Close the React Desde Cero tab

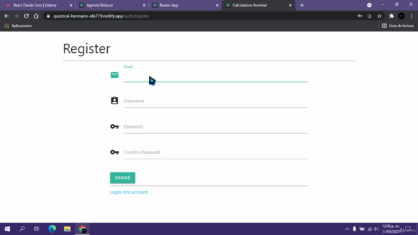pyautogui.click(x=71, y=5)
